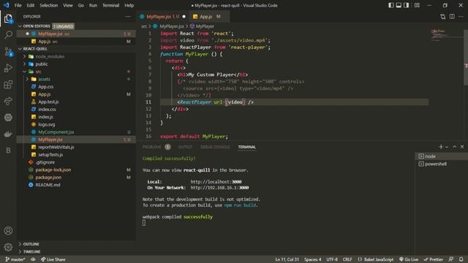468x263 pixels.
Task: Close the terminal panel
Action: coord(462,147)
